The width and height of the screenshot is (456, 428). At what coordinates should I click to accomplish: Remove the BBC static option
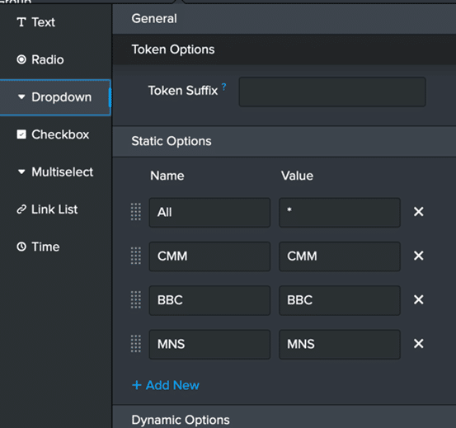[x=419, y=299]
